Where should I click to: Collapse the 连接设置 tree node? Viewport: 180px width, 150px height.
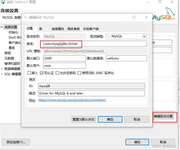coord(2,27)
